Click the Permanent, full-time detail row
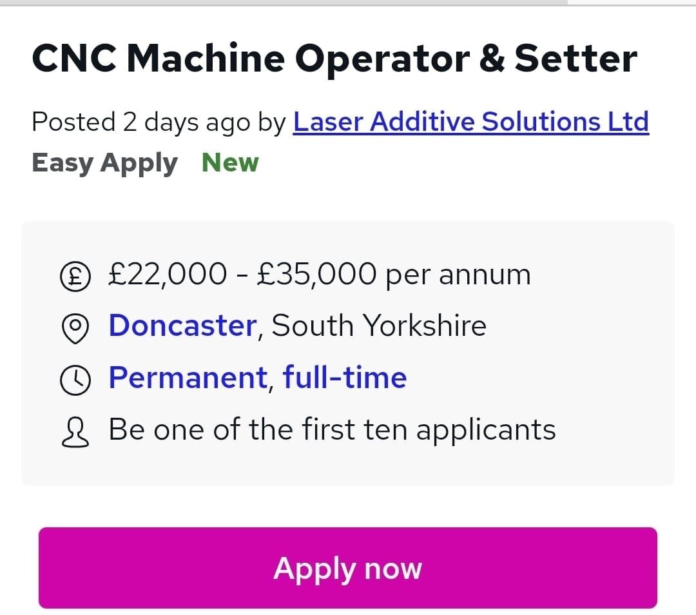This screenshot has height=615, width=696. pyautogui.click(x=258, y=377)
